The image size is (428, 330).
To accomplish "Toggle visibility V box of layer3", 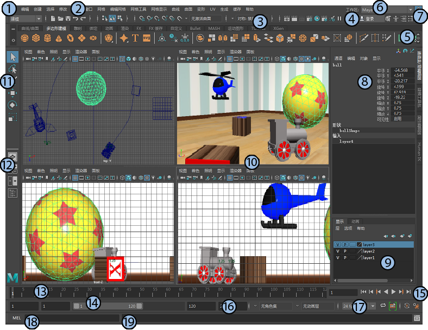I will [x=338, y=245].
